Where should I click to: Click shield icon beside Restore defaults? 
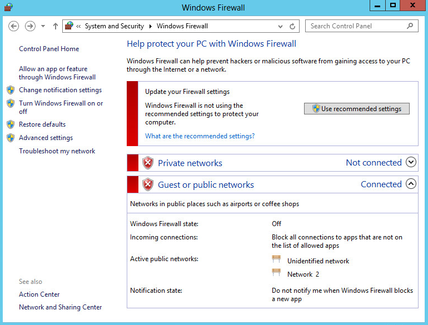[x=11, y=124]
